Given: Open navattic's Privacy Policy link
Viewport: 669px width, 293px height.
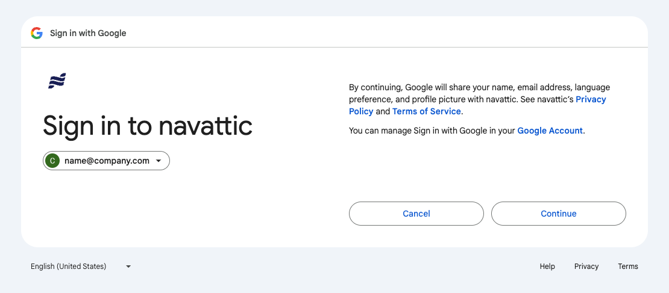Looking at the screenshot, I should click(591, 99).
